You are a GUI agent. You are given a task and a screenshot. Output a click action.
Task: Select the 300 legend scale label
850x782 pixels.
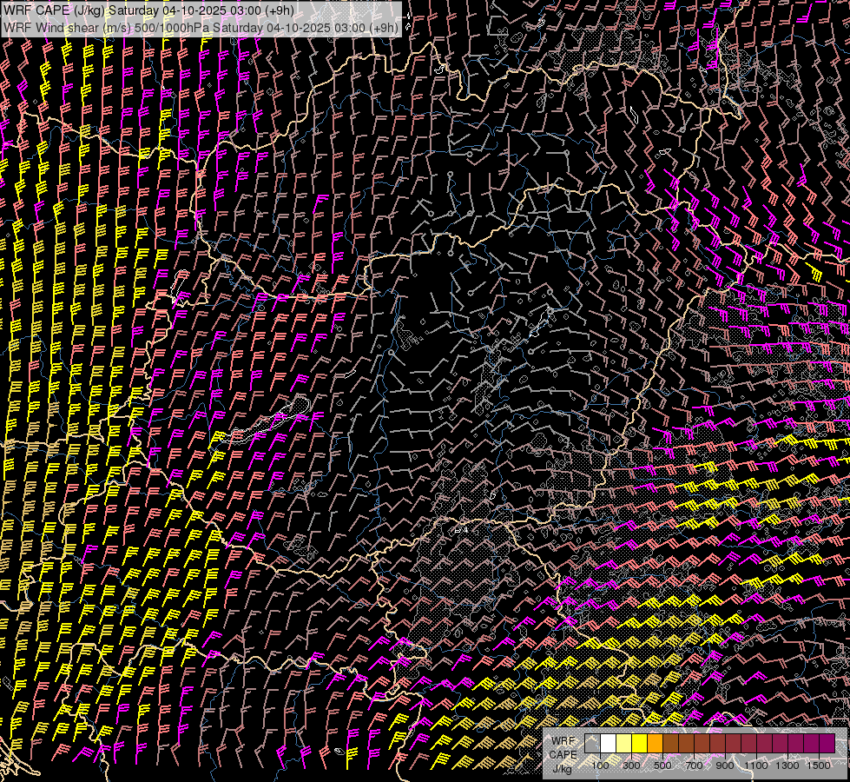[x=631, y=765]
